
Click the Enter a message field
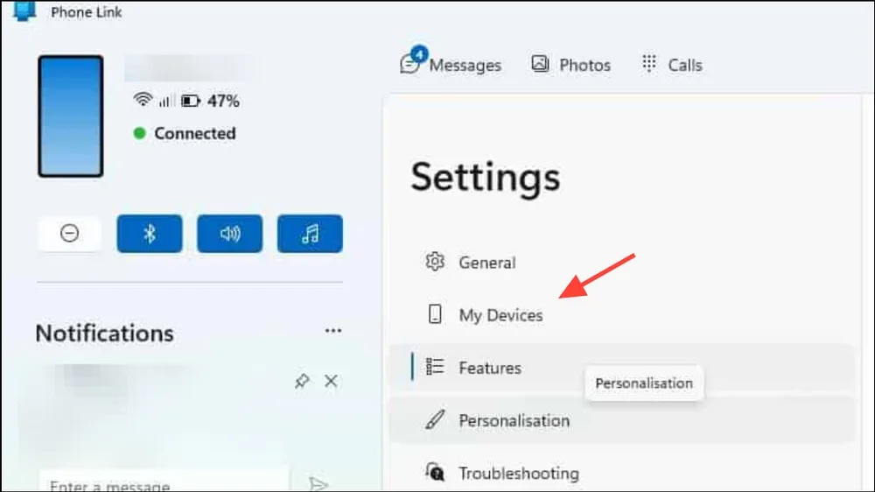[164, 483]
